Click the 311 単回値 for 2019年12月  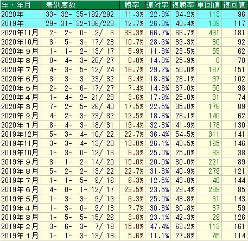214,134
